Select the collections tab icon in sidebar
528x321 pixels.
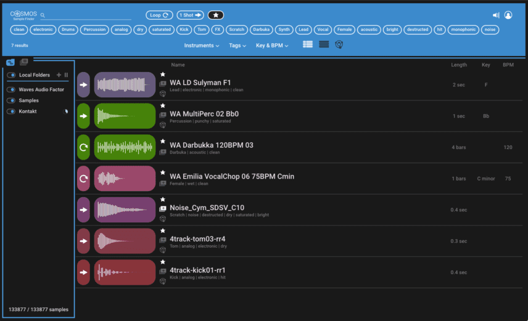[x=23, y=62]
